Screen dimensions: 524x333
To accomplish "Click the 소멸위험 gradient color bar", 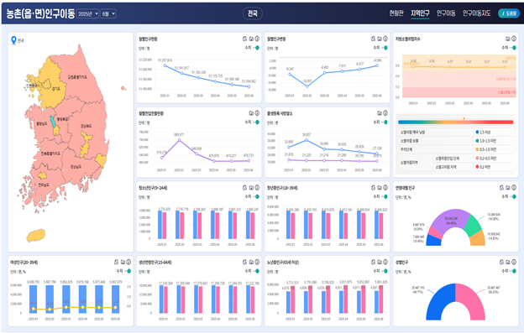I will (455, 122).
